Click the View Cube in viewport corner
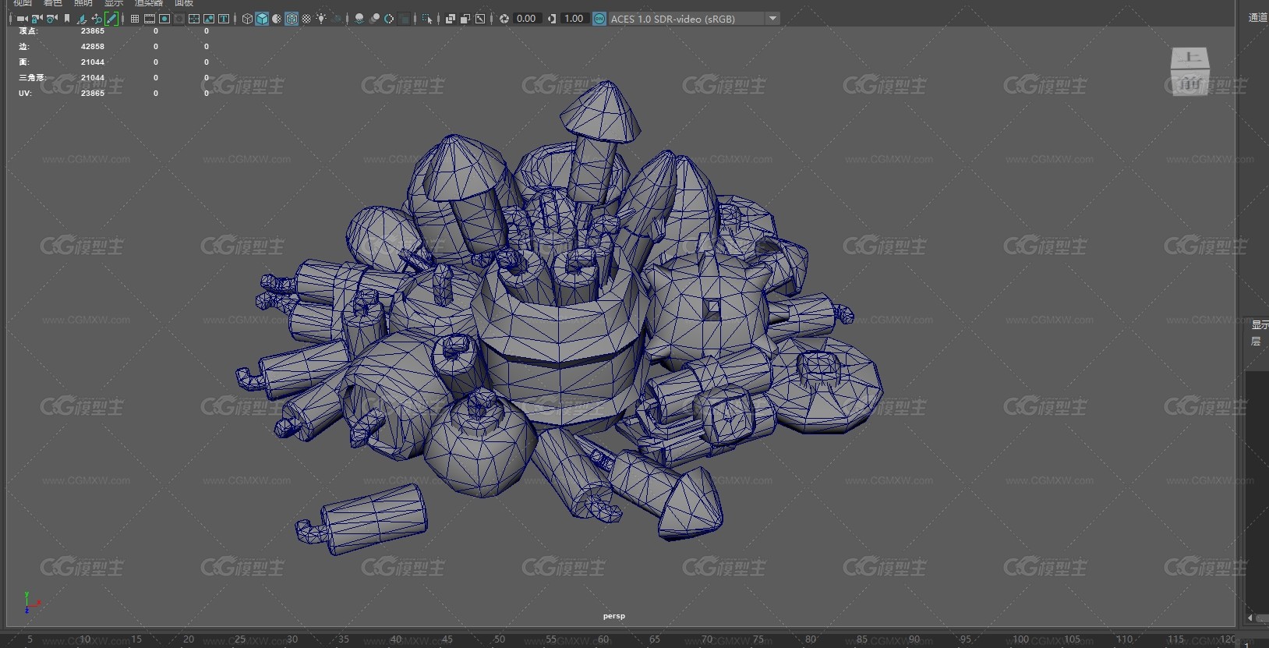Viewport: 1269px width, 648px height. [x=1189, y=71]
